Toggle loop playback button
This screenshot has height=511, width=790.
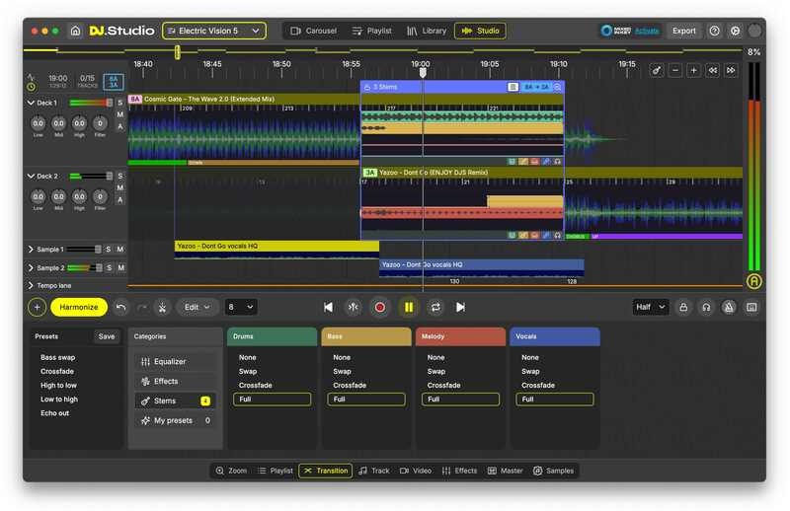(x=434, y=307)
